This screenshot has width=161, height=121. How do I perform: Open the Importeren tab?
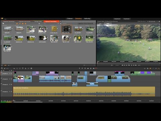[117, 19]
